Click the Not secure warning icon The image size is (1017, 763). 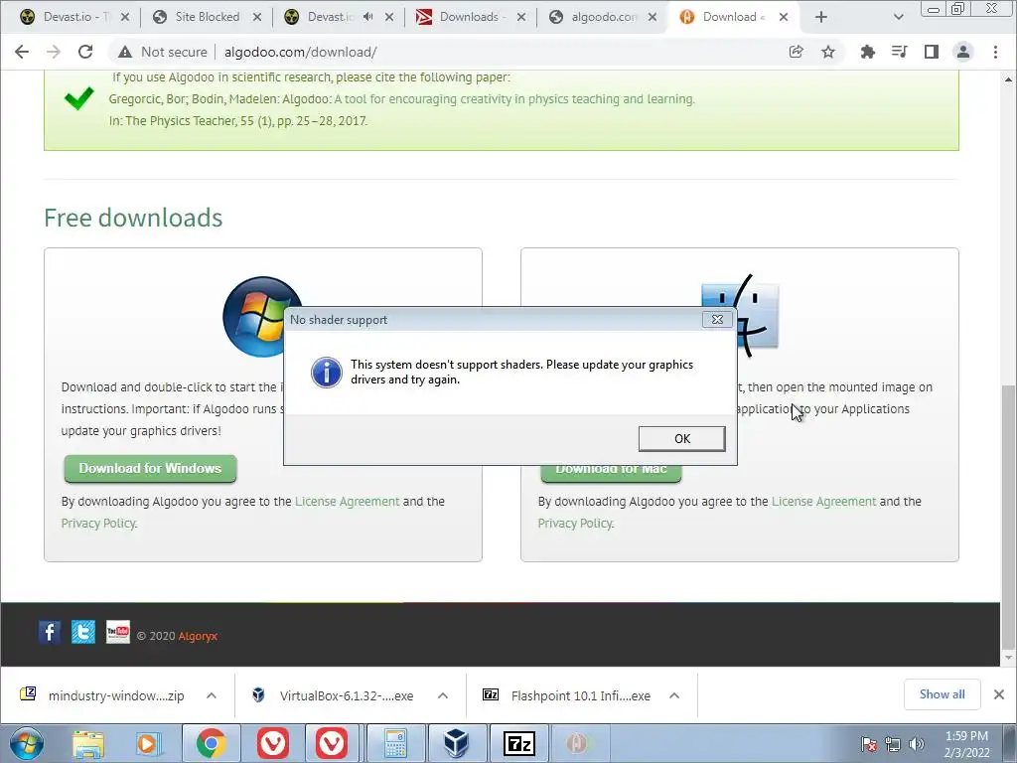coord(125,52)
